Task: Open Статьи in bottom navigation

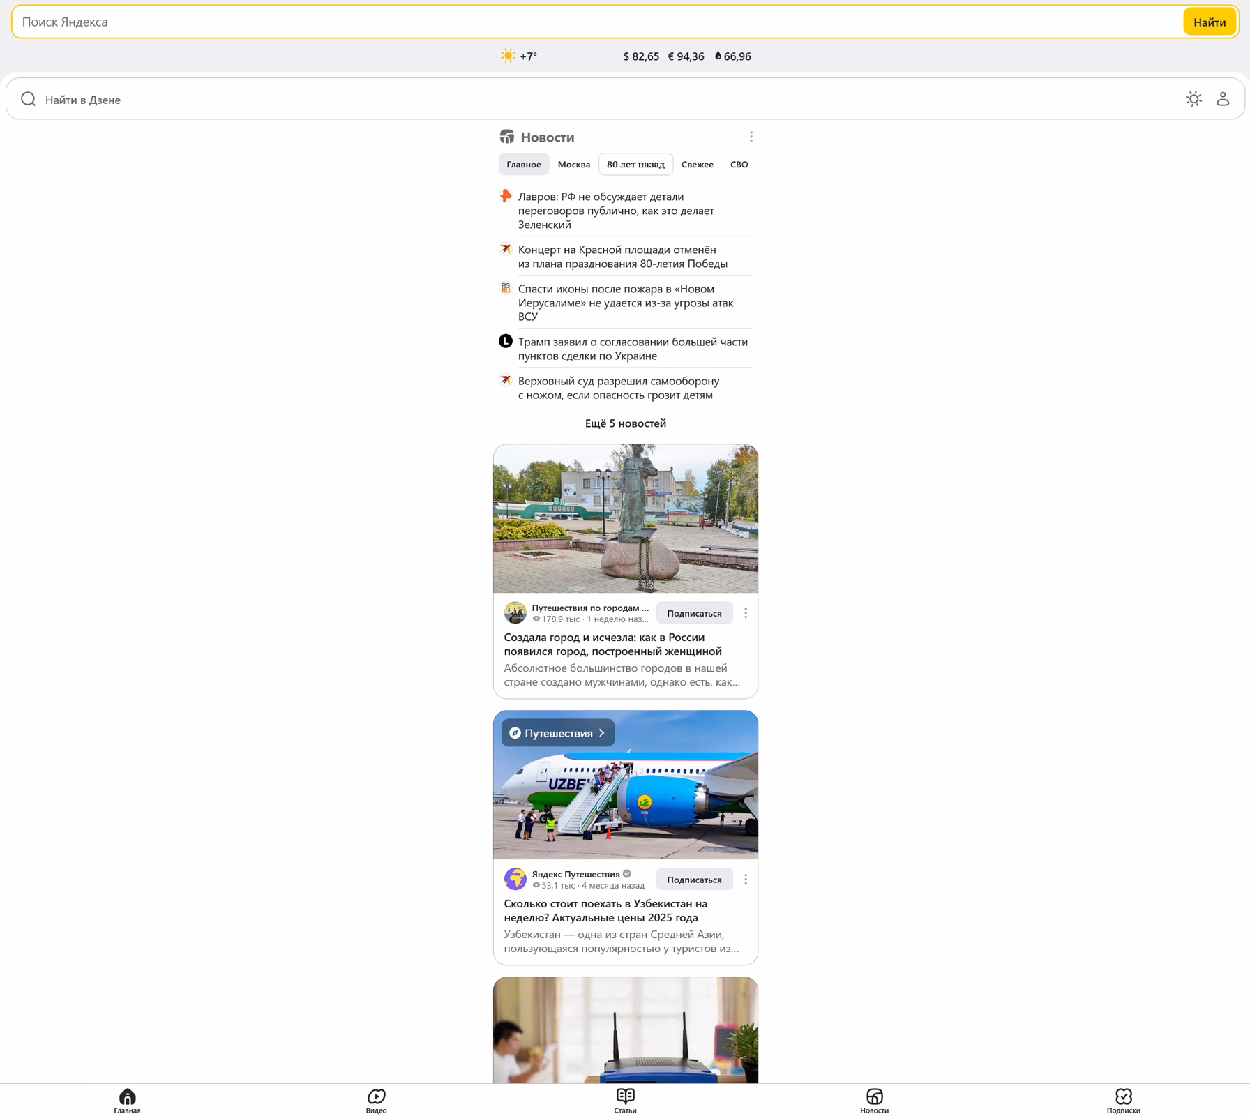Action: pyautogui.click(x=625, y=1101)
